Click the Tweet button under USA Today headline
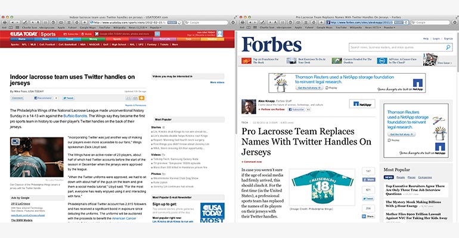 point(69,98)
